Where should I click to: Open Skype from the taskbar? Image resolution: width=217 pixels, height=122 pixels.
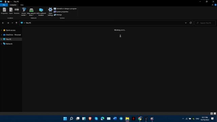[96, 119]
